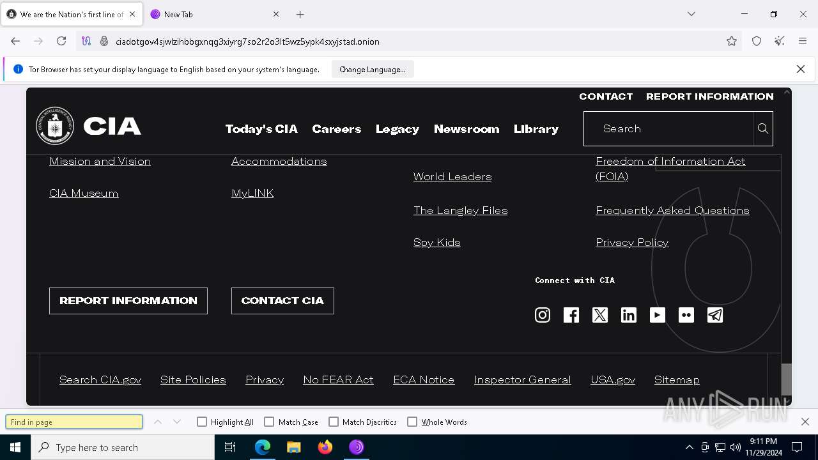Screen dimensions: 818x460
Task: Click Change Language button
Action: (373, 69)
